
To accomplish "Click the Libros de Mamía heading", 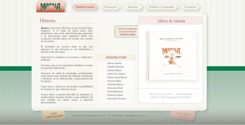I will 171,21.
